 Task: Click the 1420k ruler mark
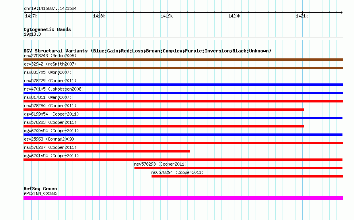[234, 16]
